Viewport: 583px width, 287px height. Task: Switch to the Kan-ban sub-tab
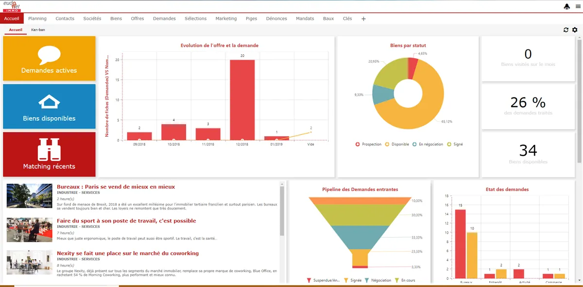click(38, 30)
